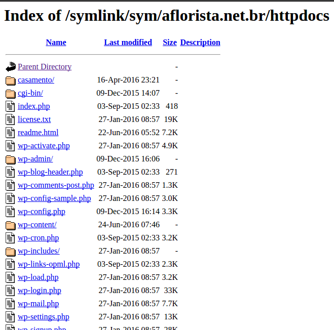The height and width of the screenshot is (330, 334).
Task: Click the size value 418
Action: pyautogui.click(x=172, y=106)
